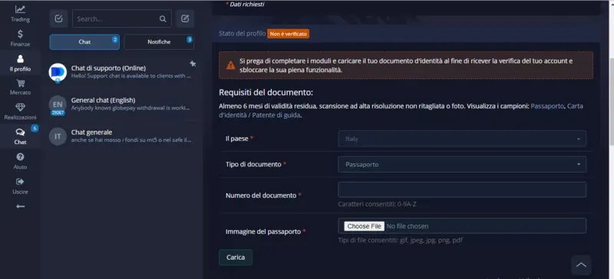Open Chat di supporto (Online) conversation
Screen dimensions: 614x279
(122, 72)
